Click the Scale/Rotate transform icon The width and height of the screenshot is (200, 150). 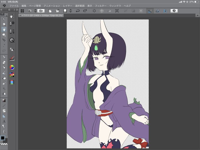tap(117, 11)
